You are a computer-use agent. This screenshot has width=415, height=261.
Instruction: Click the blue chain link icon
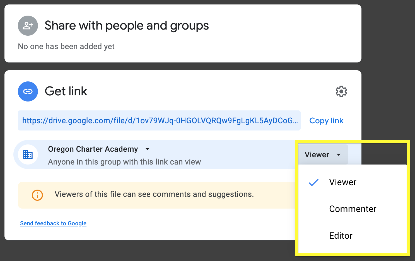point(28,91)
